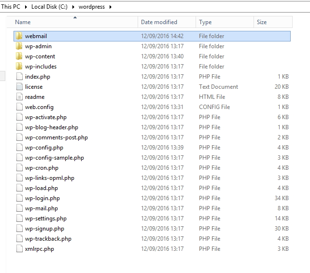The image size is (310, 273).
Task: Select the wp-signup.php file name
Action: tap(44, 229)
